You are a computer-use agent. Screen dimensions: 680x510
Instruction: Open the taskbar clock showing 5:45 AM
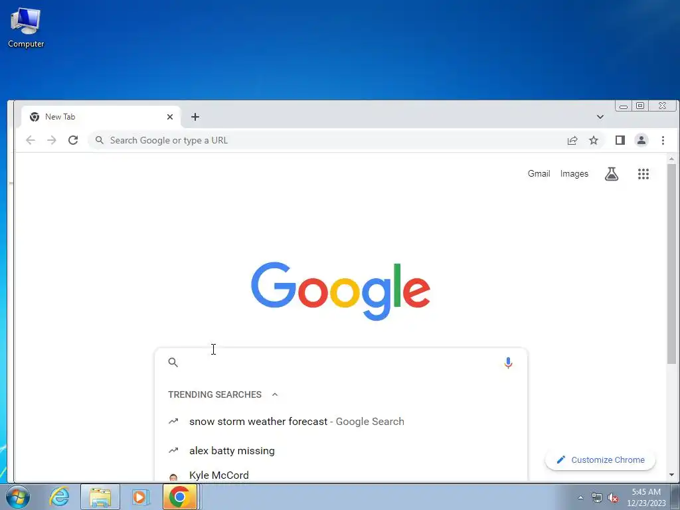(x=646, y=497)
